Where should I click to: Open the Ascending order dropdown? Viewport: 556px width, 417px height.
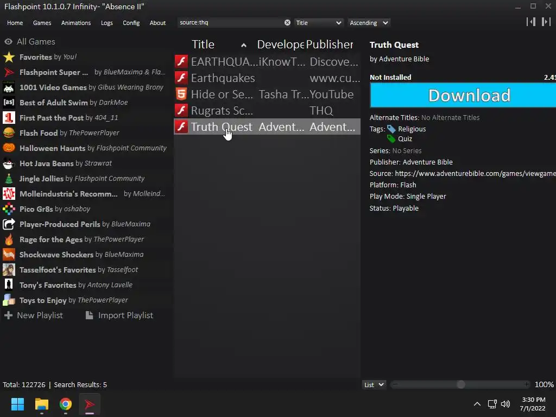[369, 23]
